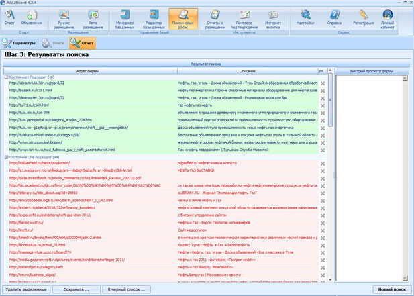Select link www.tsn-tv.ru gaz_i_neft row
The height and width of the screenshot is (296, 414).
62,150
